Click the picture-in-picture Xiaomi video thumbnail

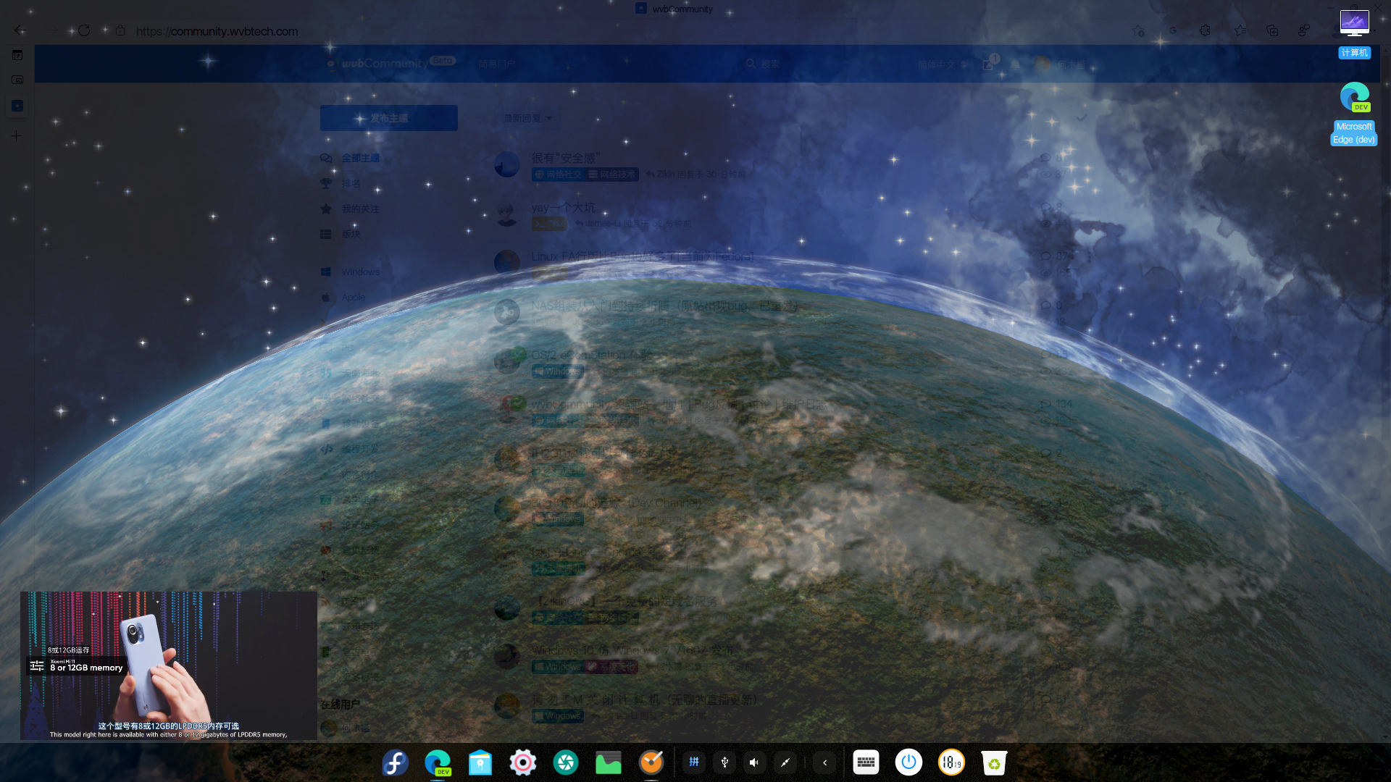pos(168,665)
